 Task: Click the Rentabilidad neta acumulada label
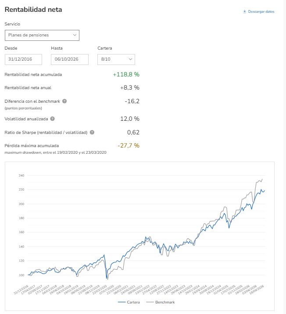33,75
